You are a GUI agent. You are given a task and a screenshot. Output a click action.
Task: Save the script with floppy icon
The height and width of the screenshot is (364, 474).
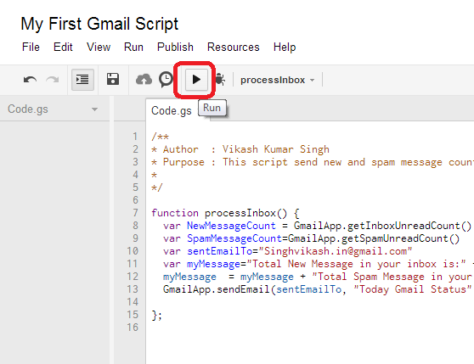click(x=113, y=80)
